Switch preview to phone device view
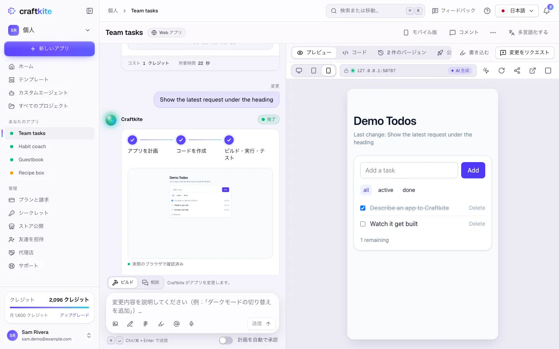This screenshot has height=349, width=559. pos(328,71)
